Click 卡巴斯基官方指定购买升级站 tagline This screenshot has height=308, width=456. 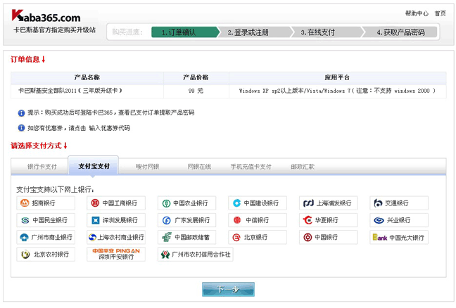click(54, 30)
